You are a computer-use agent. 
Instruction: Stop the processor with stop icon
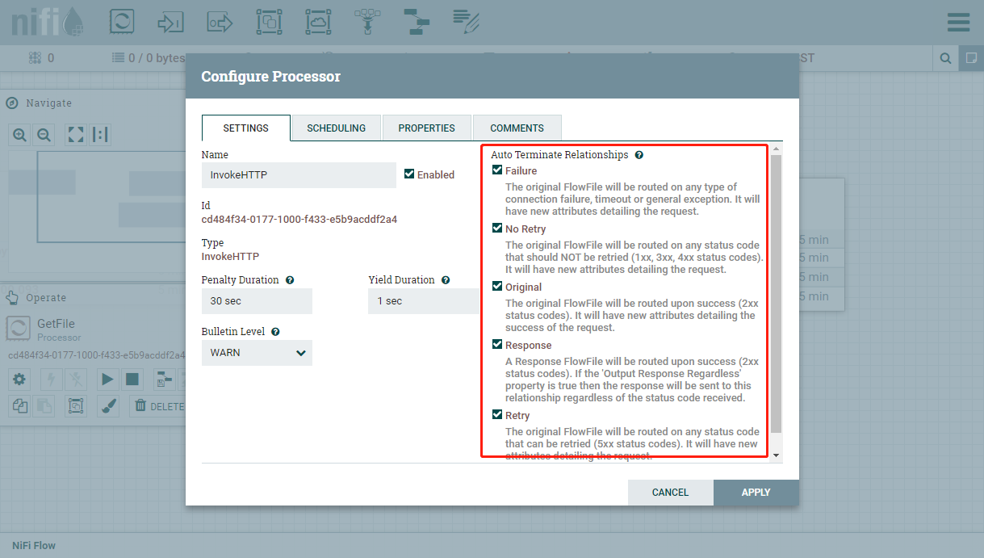[132, 379]
